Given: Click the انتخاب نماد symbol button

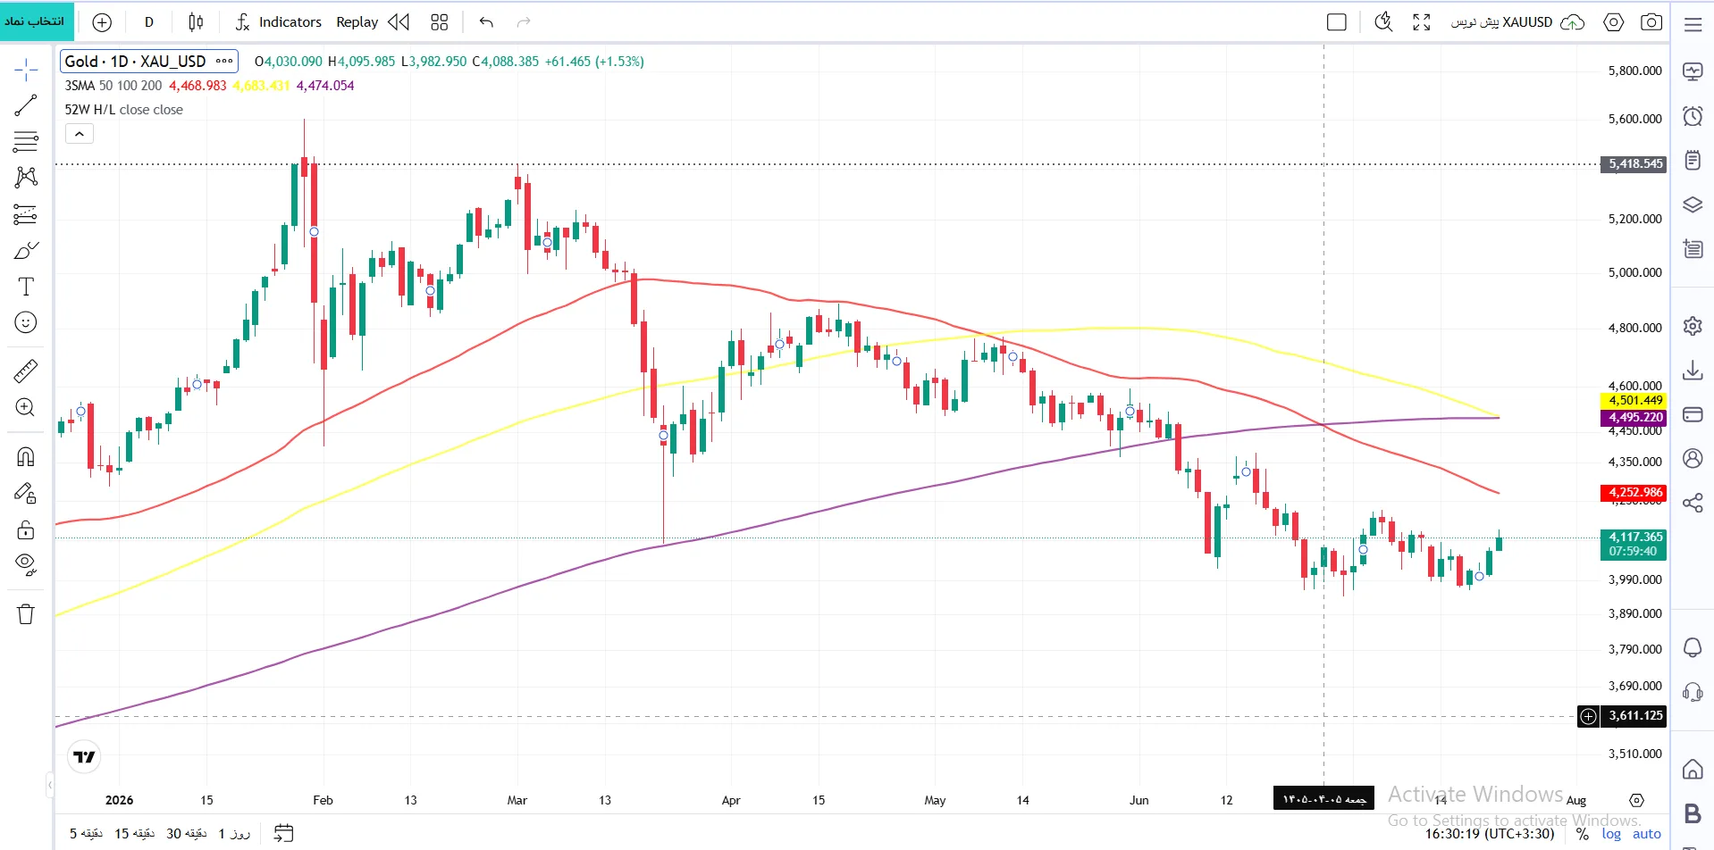Looking at the screenshot, I should click(x=37, y=21).
